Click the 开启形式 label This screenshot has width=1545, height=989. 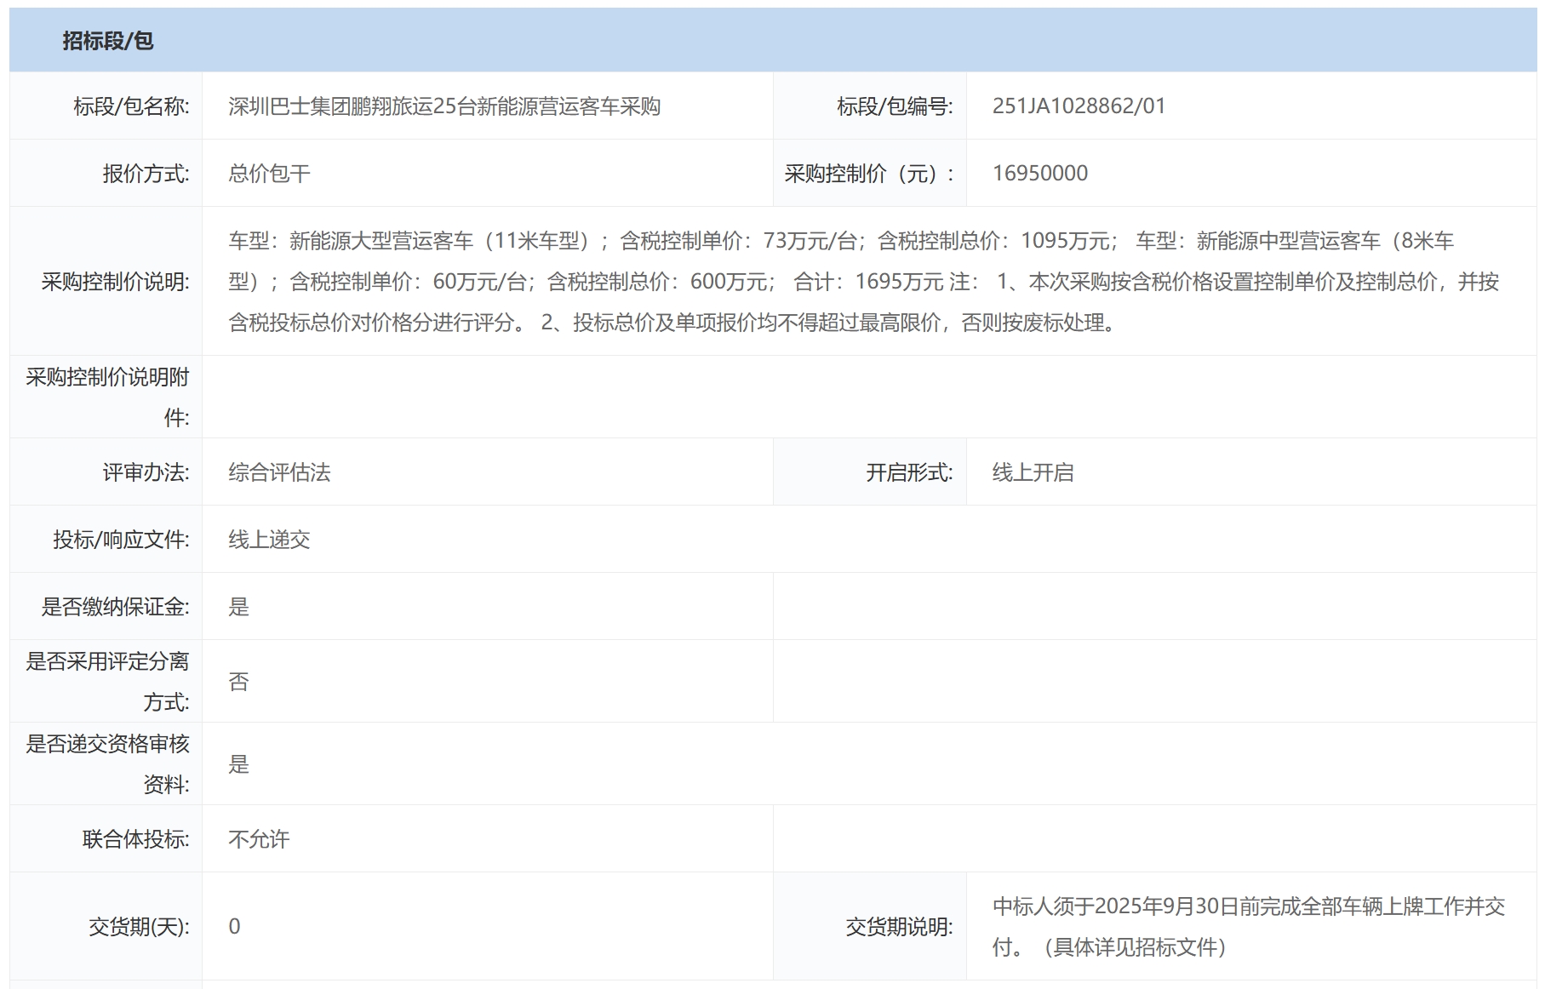(909, 472)
